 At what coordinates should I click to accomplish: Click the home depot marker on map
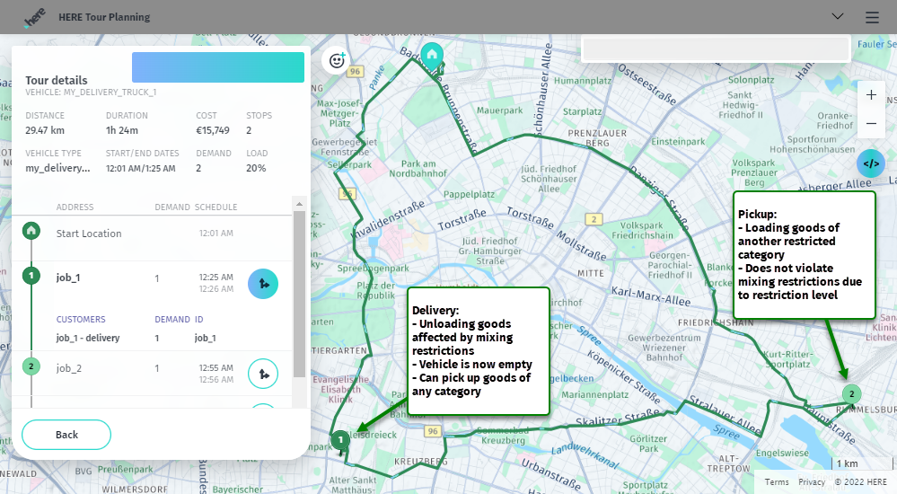click(x=432, y=55)
